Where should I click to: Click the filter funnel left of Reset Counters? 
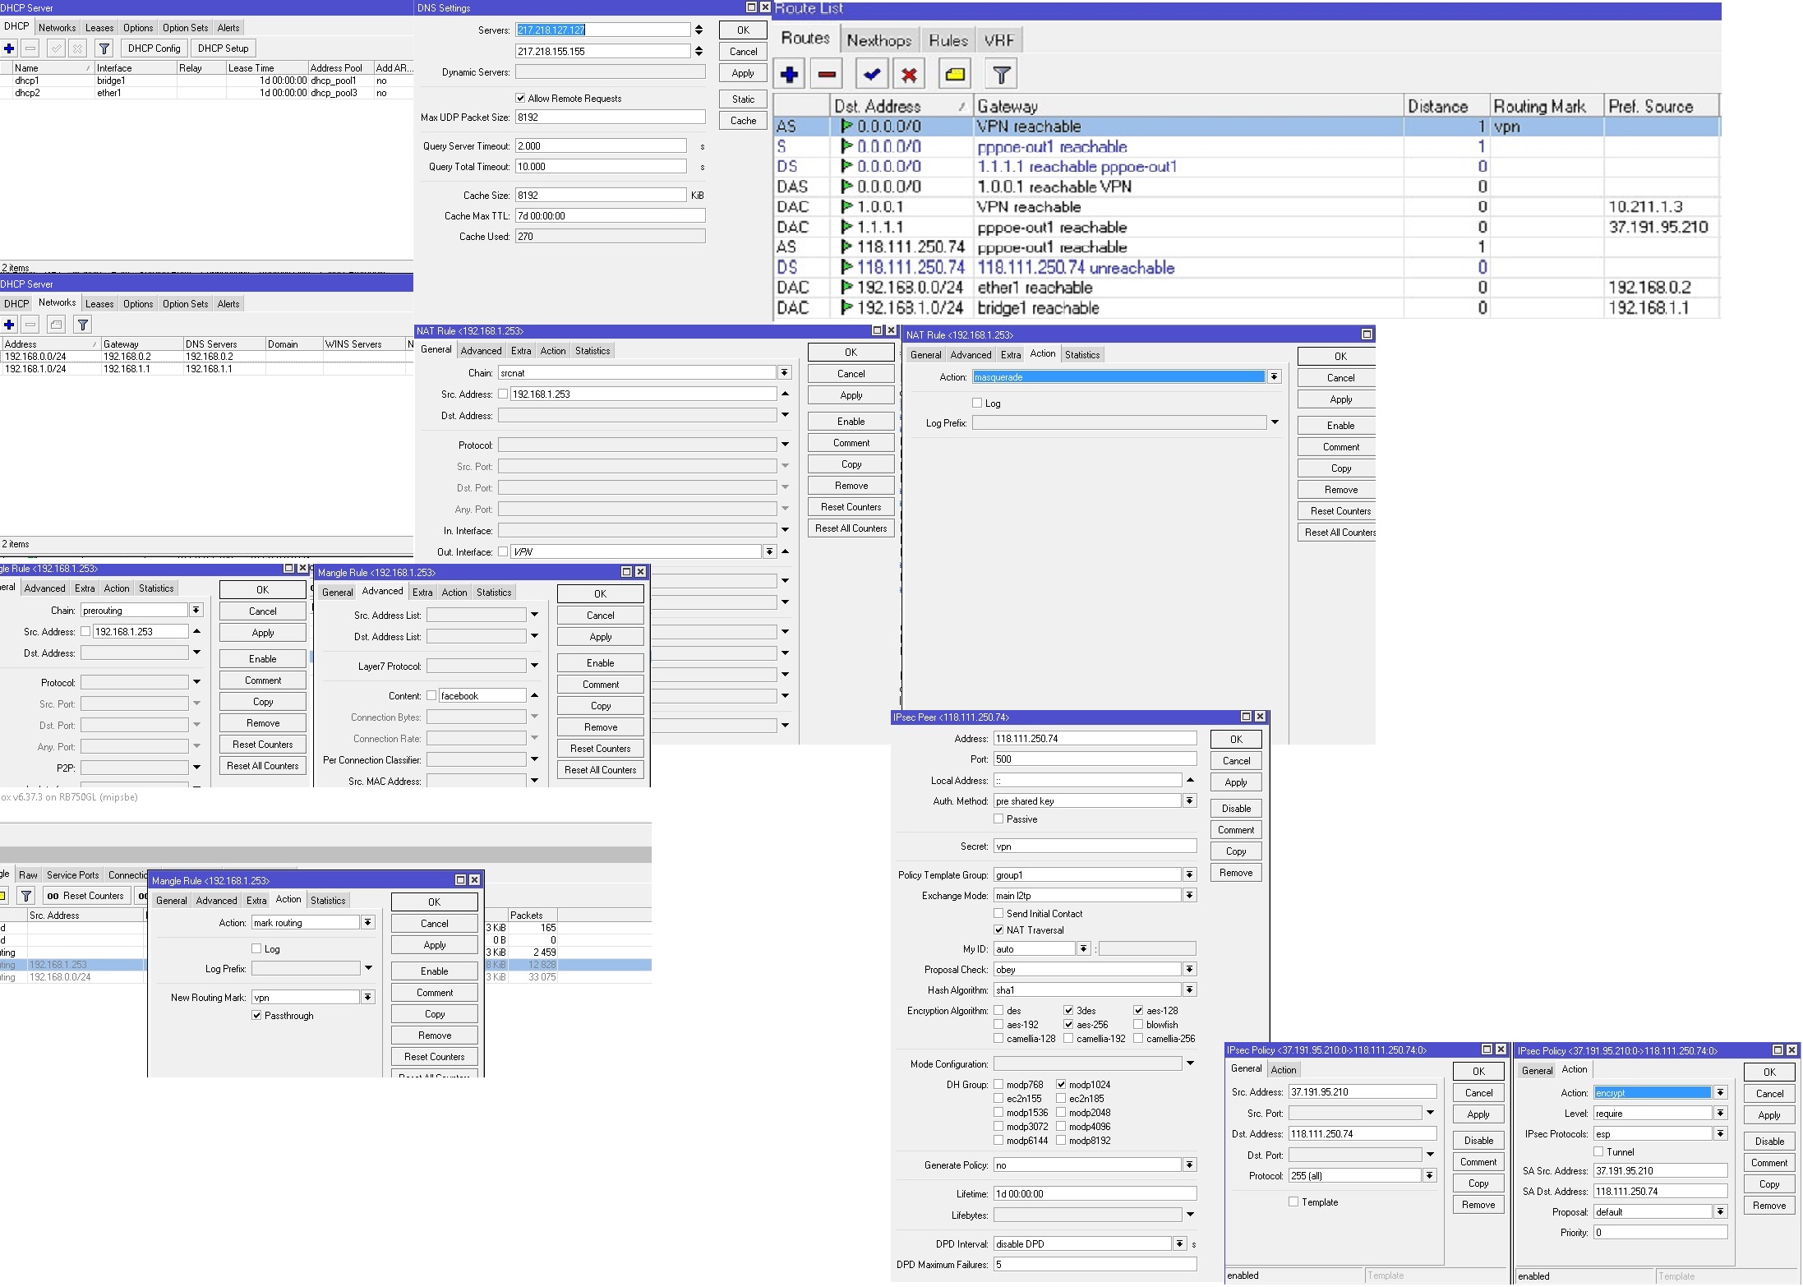coord(26,896)
